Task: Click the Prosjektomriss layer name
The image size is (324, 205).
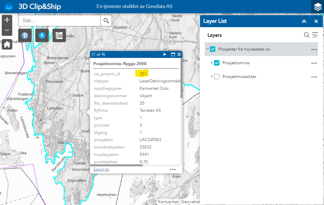Action: (236, 63)
